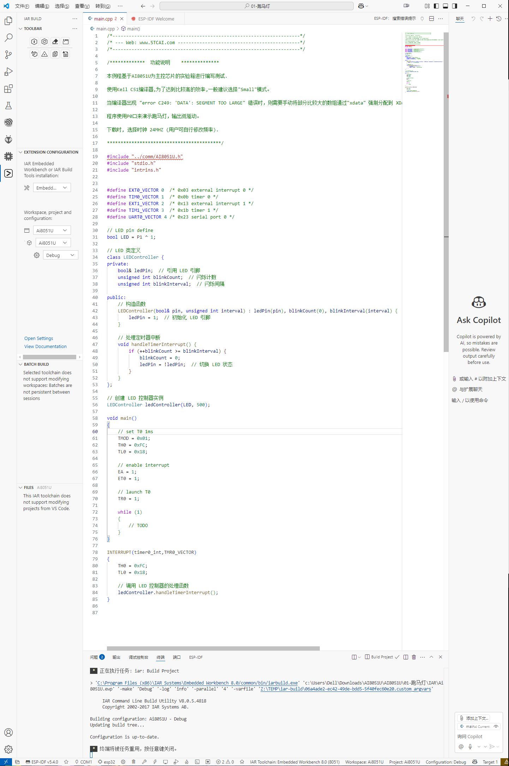Toggle the eye icon on main.cpp context

[496, 726]
